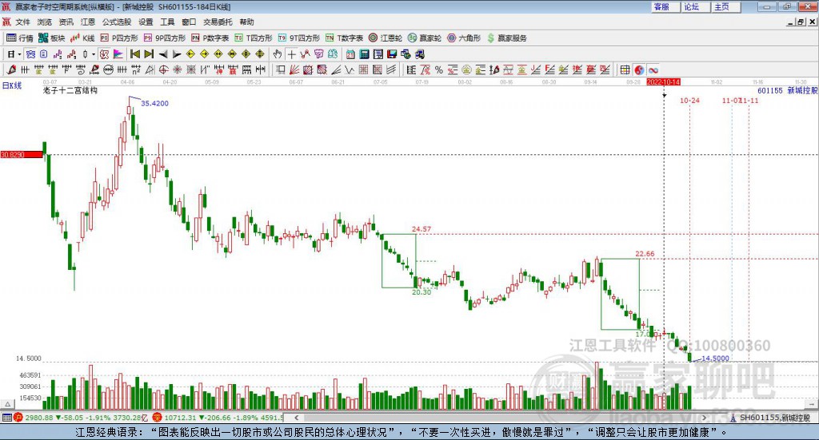Viewport: 819px width, 440px height.
Task: Select the n² square tool
Action: [x=136, y=69]
